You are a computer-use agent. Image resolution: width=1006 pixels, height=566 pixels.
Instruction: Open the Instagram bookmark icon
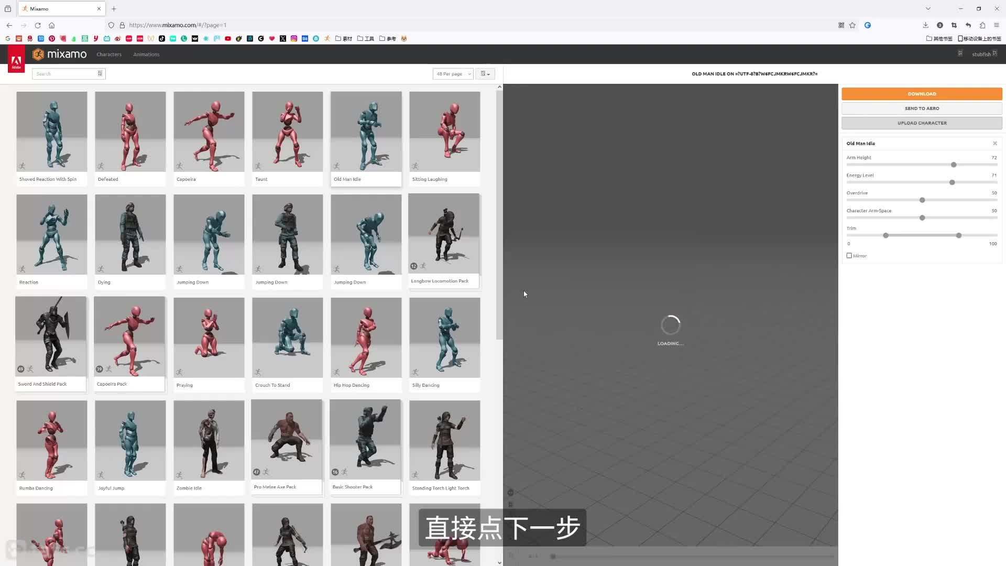pos(294,38)
